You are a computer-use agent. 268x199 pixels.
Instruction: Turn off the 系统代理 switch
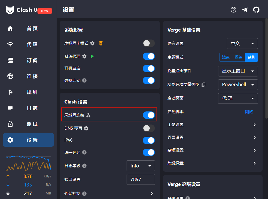[x=149, y=56]
